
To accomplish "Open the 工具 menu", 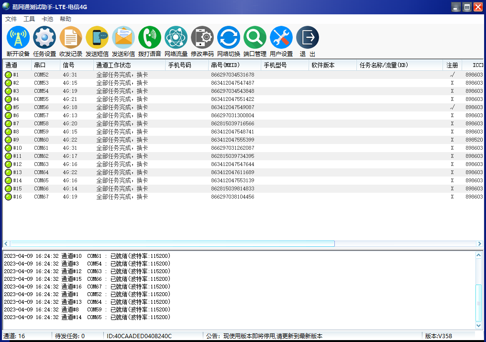I will (x=29, y=19).
